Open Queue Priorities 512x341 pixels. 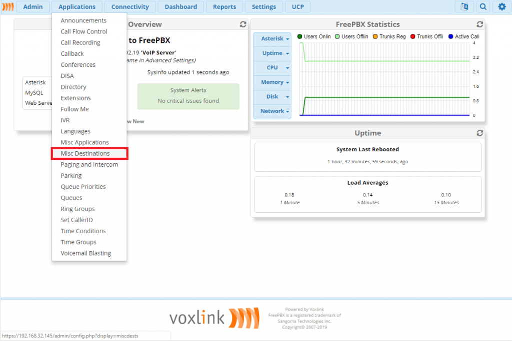click(x=89, y=186)
